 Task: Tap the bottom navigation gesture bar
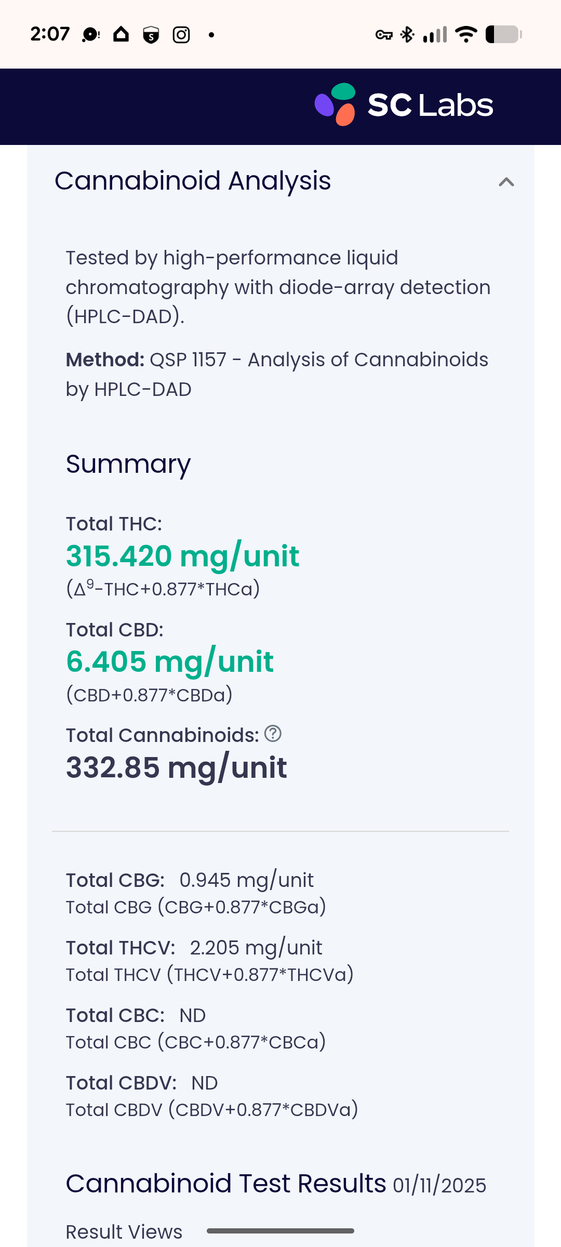[x=280, y=1231]
